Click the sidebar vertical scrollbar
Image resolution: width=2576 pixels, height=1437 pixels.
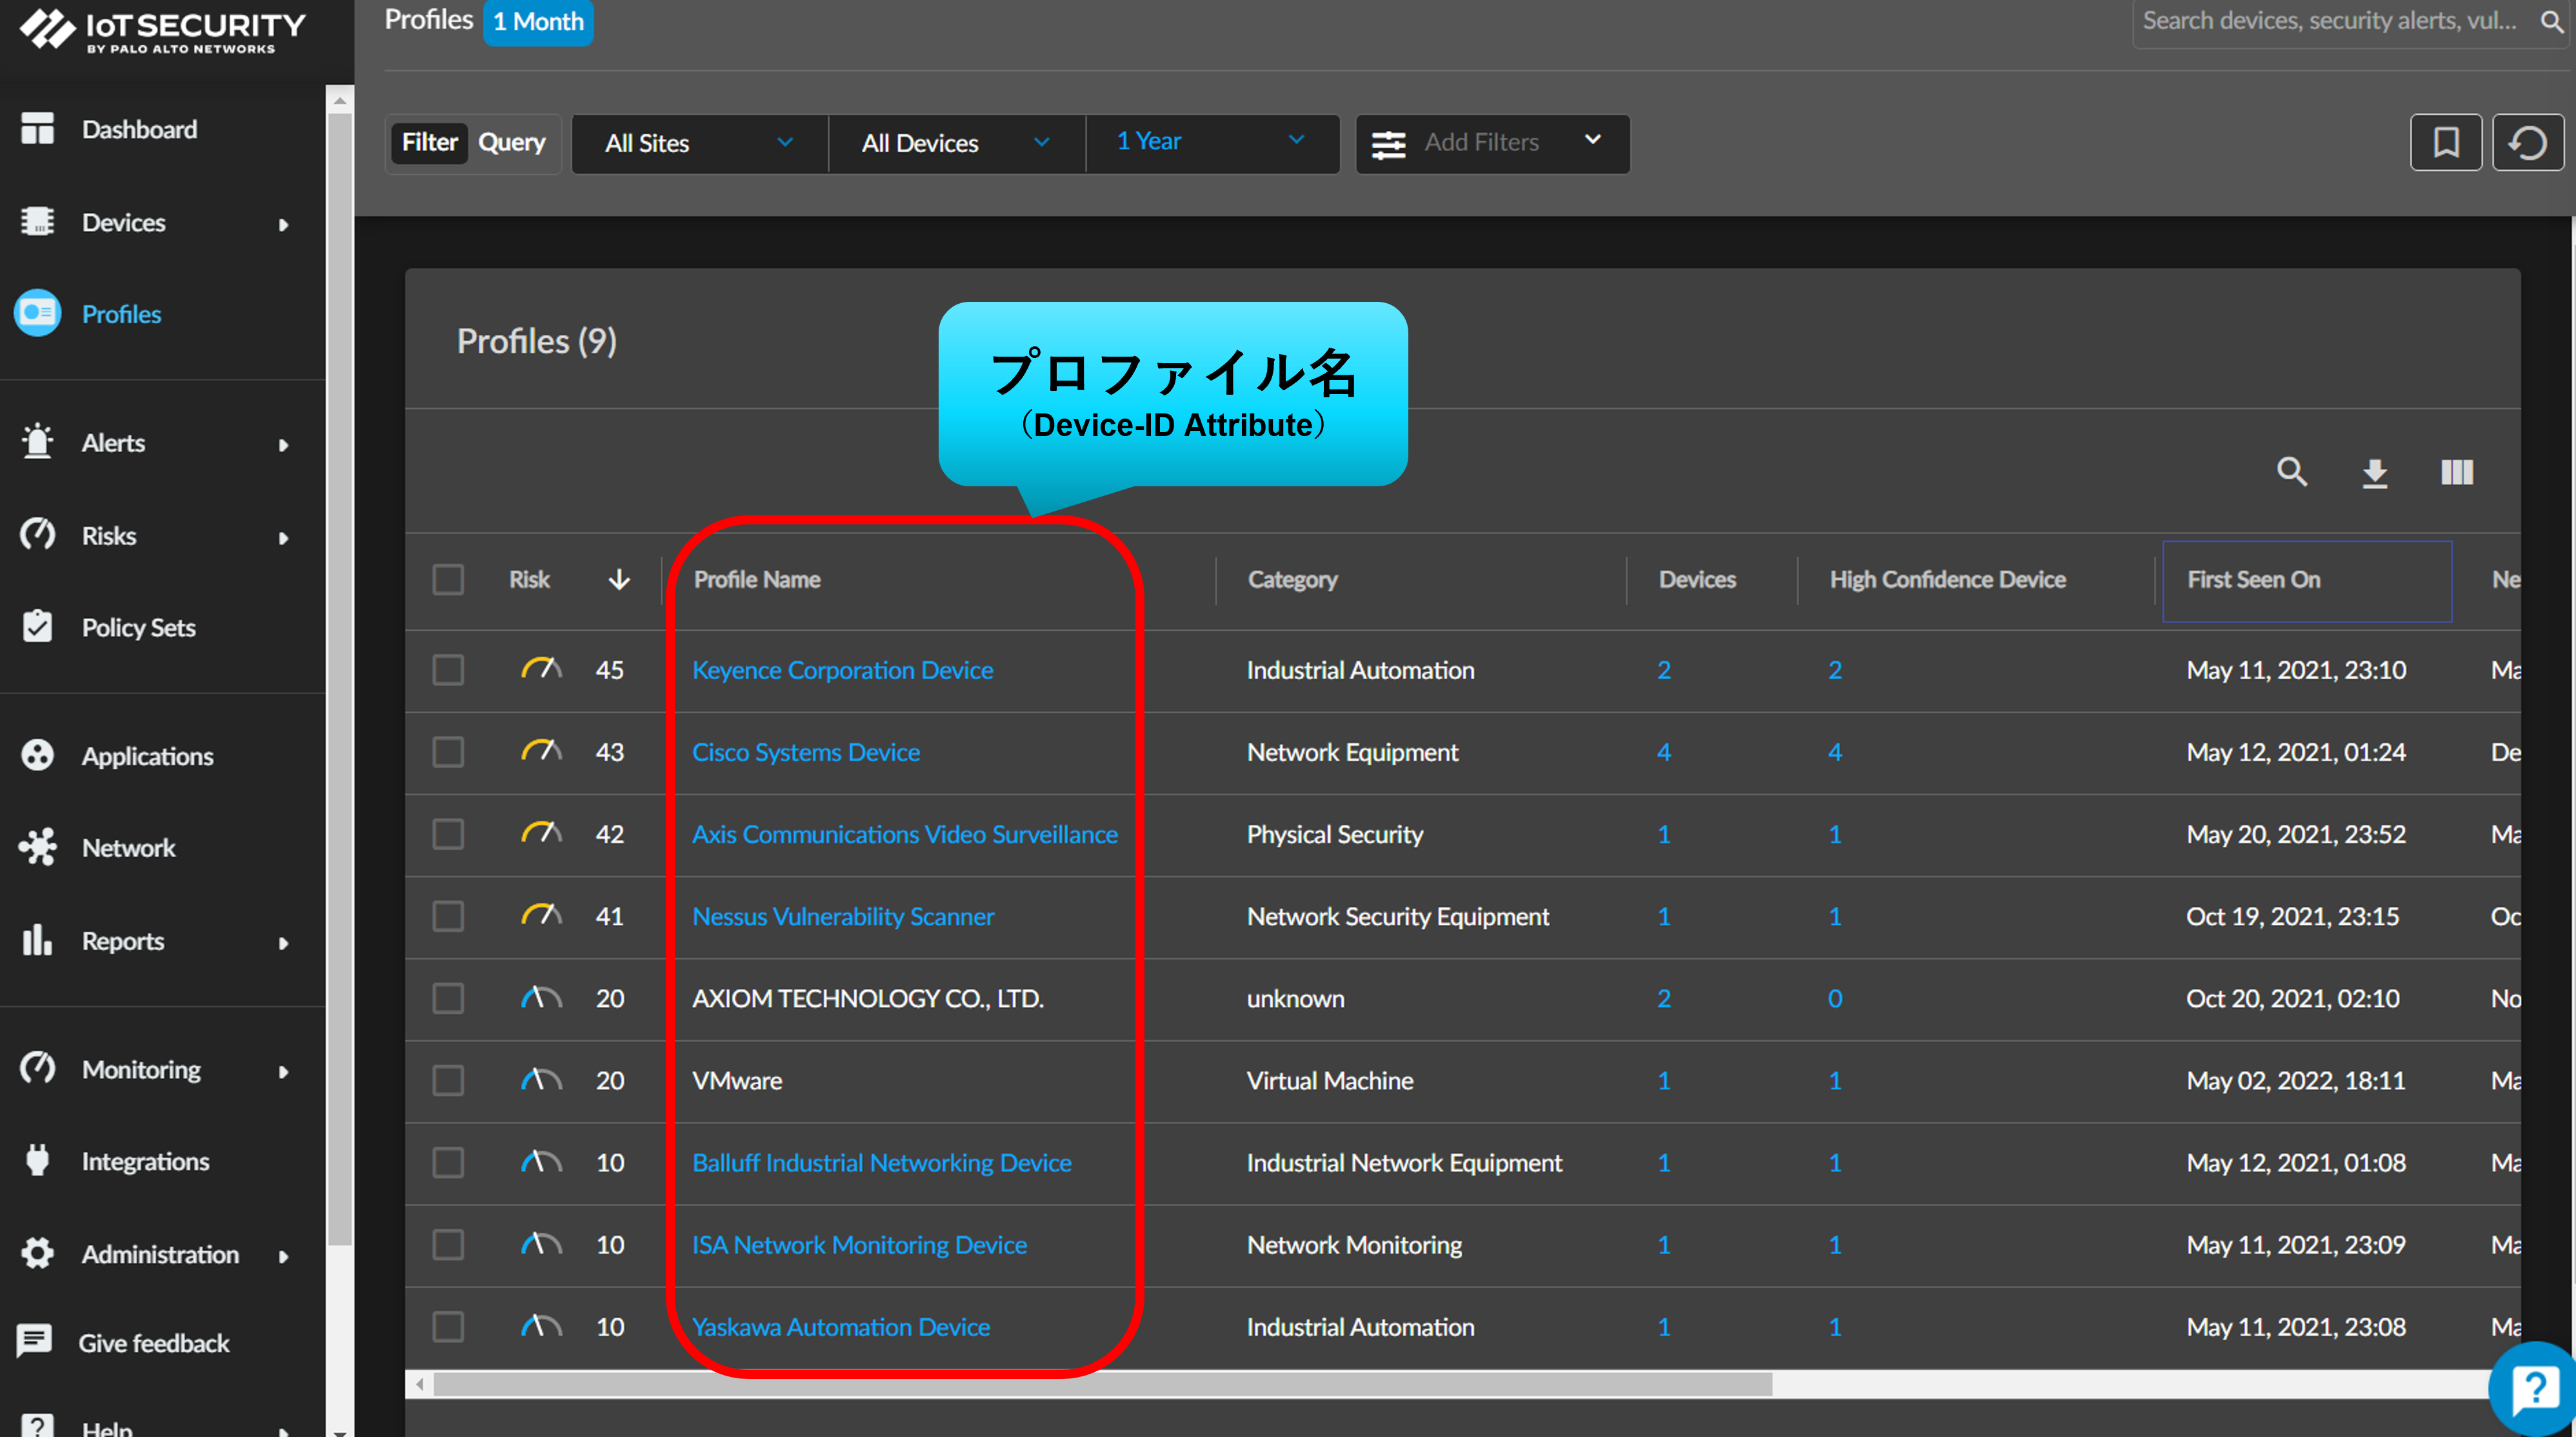pos(340,680)
